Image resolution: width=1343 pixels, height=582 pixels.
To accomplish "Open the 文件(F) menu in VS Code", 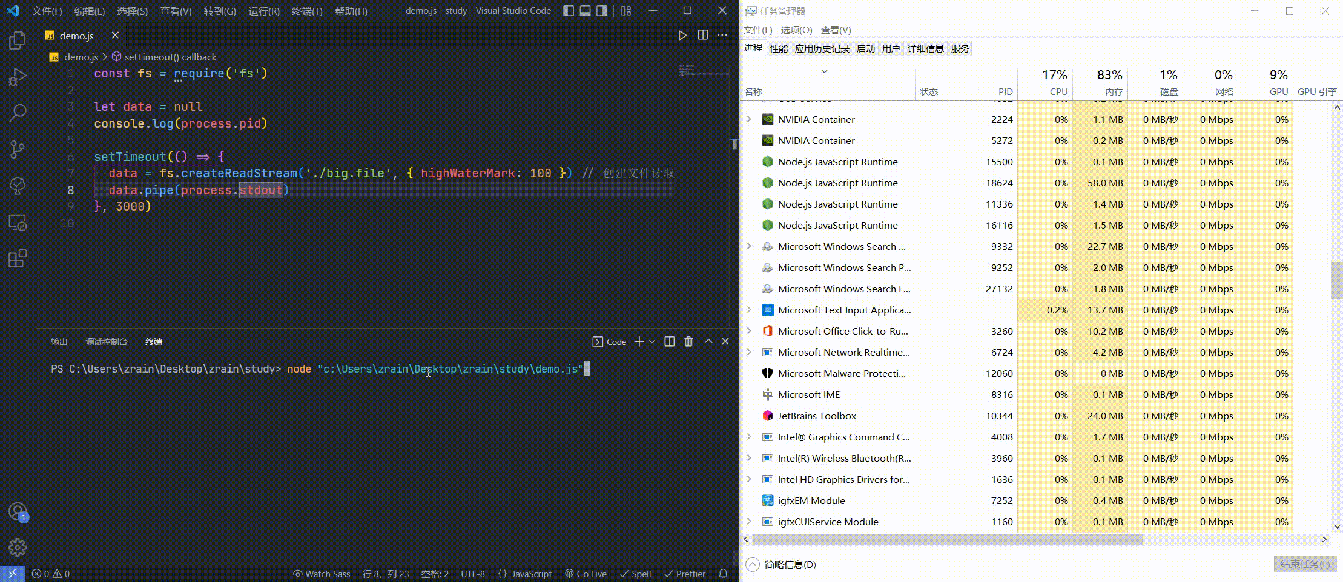I will [x=47, y=11].
